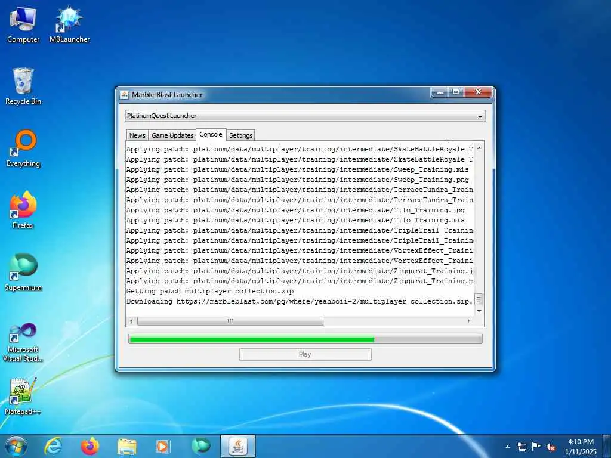
Task: Click the Show Desktop strip
Action: (x=607, y=447)
